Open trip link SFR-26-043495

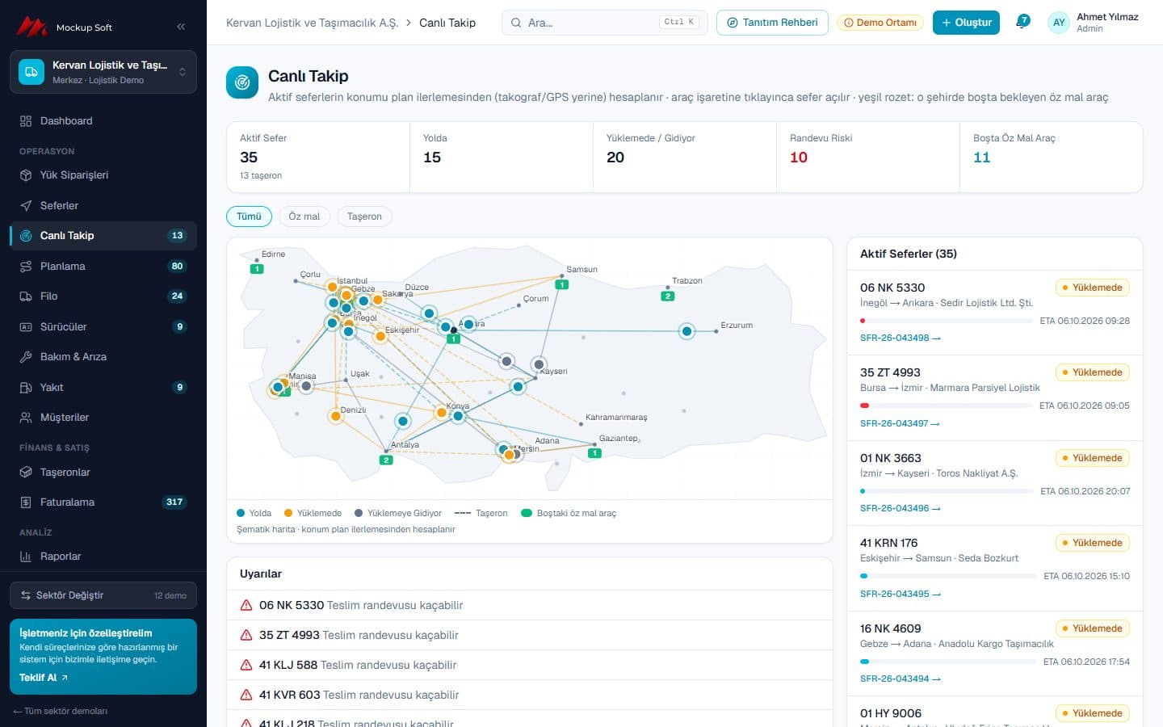pyautogui.click(x=901, y=594)
